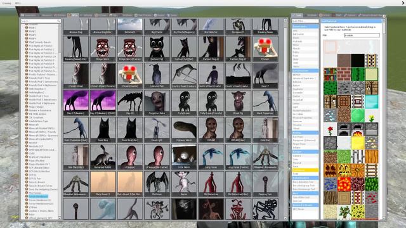This screenshot has height=228, width=406.
Task: Spawn the Good Boy black cat NPC
Action: click(x=103, y=129)
